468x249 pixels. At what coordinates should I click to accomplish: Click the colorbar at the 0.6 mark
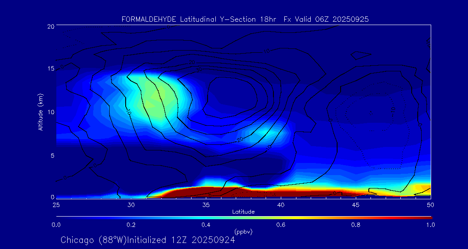tap(281, 217)
